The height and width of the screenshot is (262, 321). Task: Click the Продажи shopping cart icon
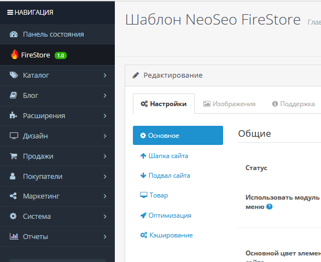coord(14,156)
